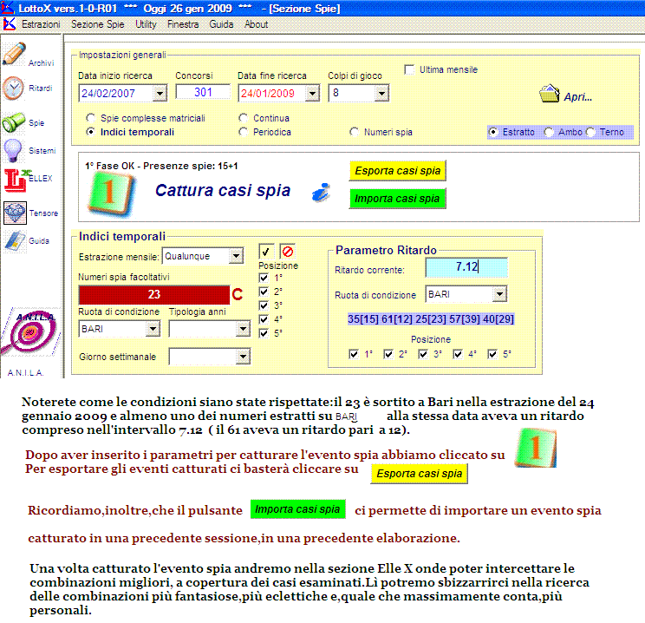This screenshot has width=645, height=623.
Task: Expand Indici temporali Ruota di condizione dropdown
Action: coord(153,329)
